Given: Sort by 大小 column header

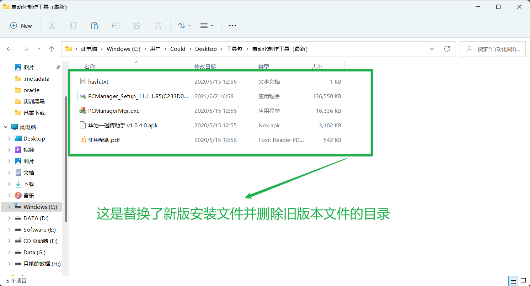Looking at the screenshot, I should [x=317, y=67].
